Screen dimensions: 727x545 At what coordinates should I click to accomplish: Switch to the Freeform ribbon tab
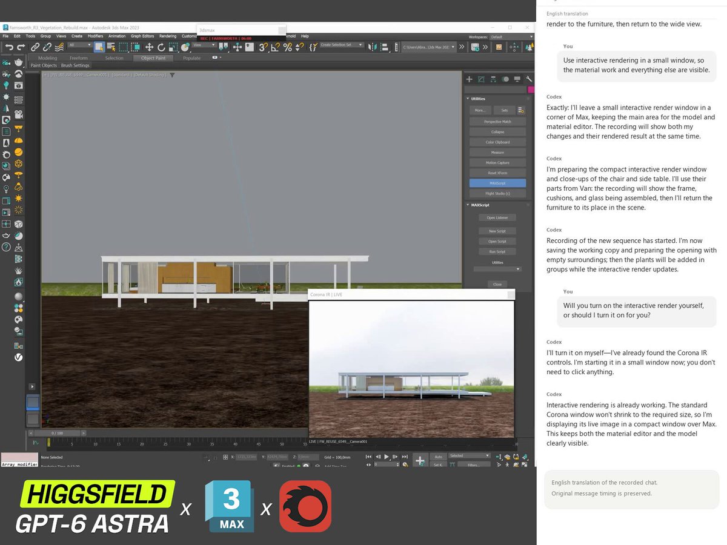click(x=79, y=58)
